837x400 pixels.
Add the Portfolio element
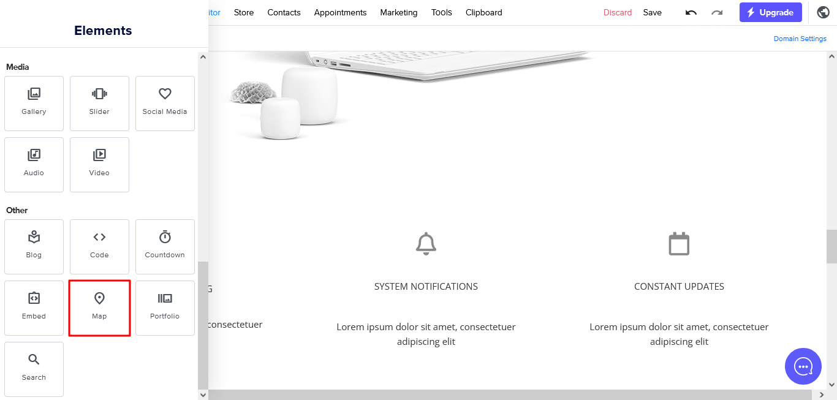pyautogui.click(x=165, y=308)
